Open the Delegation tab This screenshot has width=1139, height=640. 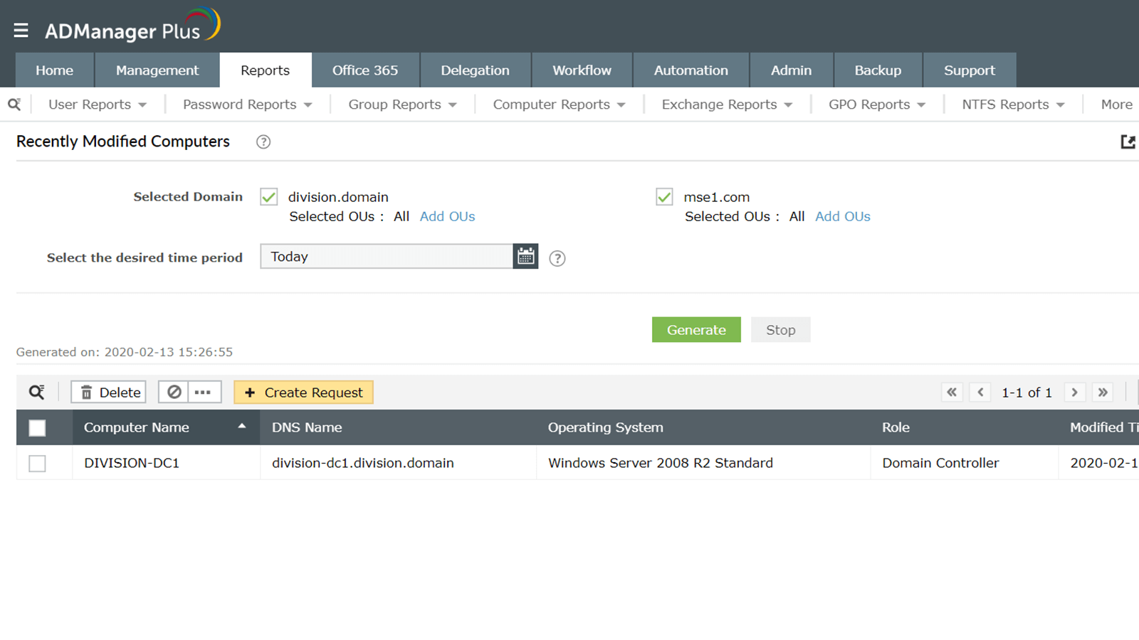point(476,70)
